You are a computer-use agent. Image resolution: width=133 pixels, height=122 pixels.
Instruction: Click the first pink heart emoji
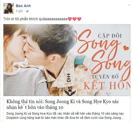[x=70, y=19]
